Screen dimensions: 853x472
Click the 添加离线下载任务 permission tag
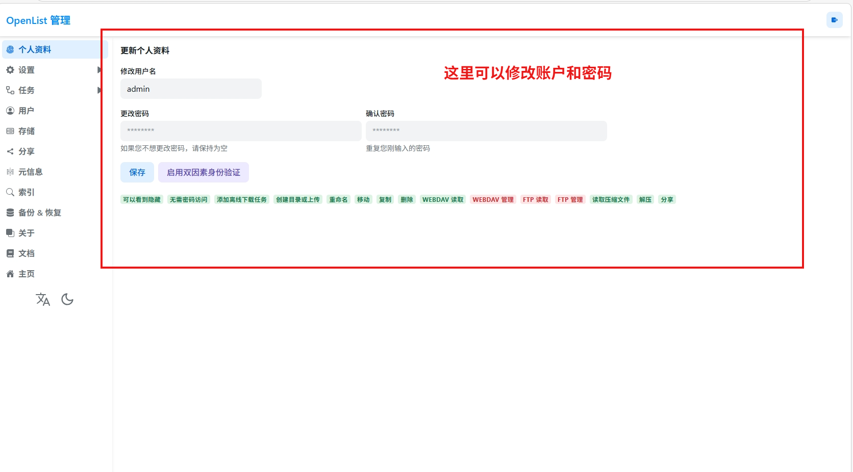point(242,199)
